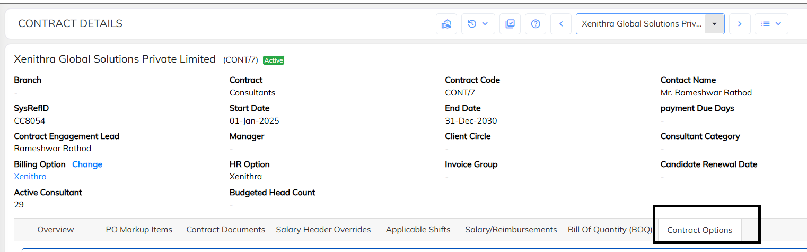Click the Change billing option link
807x252 pixels.
[87, 164]
